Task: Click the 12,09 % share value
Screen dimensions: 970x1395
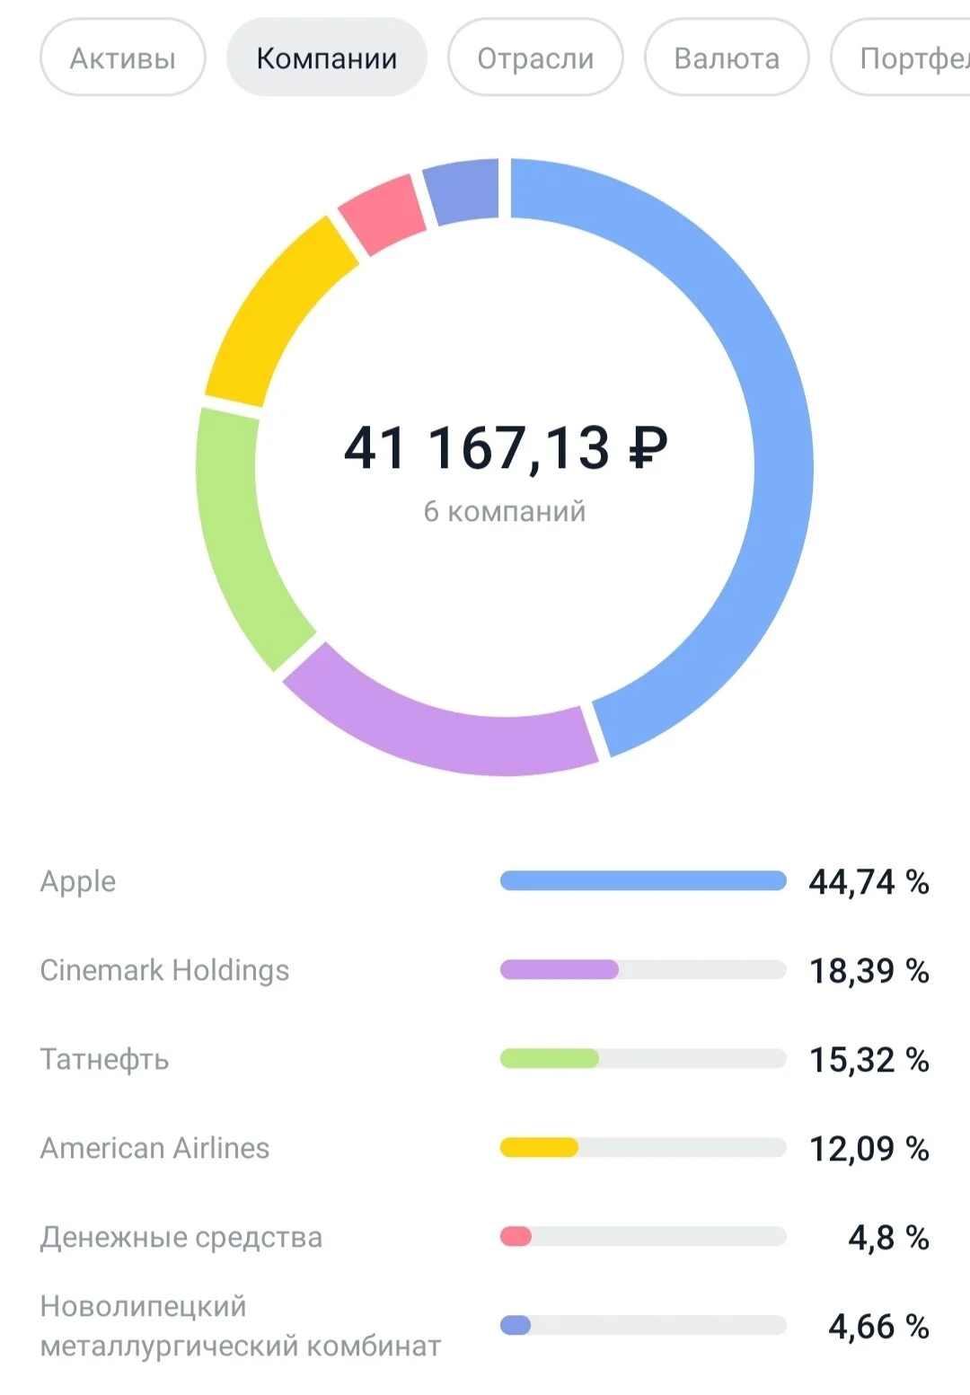Action: [x=869, y=1149]
